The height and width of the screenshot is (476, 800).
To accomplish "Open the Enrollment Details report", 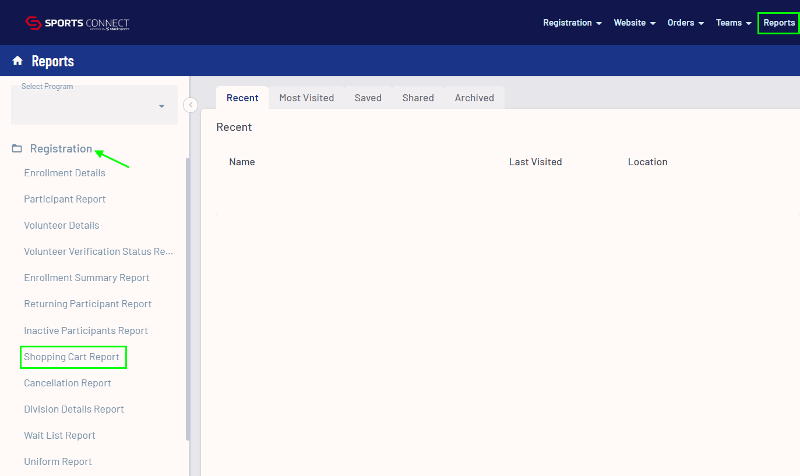I will click(x=65, y=173).
